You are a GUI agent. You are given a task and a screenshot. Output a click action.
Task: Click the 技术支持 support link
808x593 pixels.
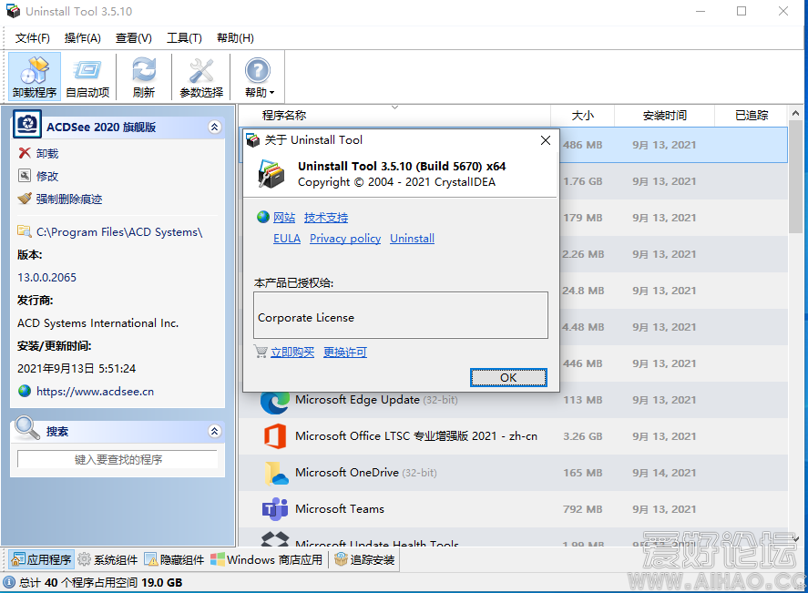click(x=326, y=218)
